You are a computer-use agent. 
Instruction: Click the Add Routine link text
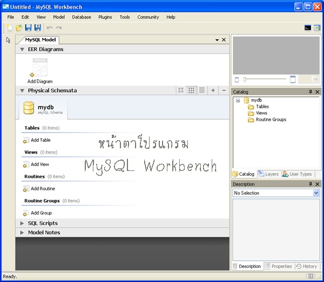43,189
